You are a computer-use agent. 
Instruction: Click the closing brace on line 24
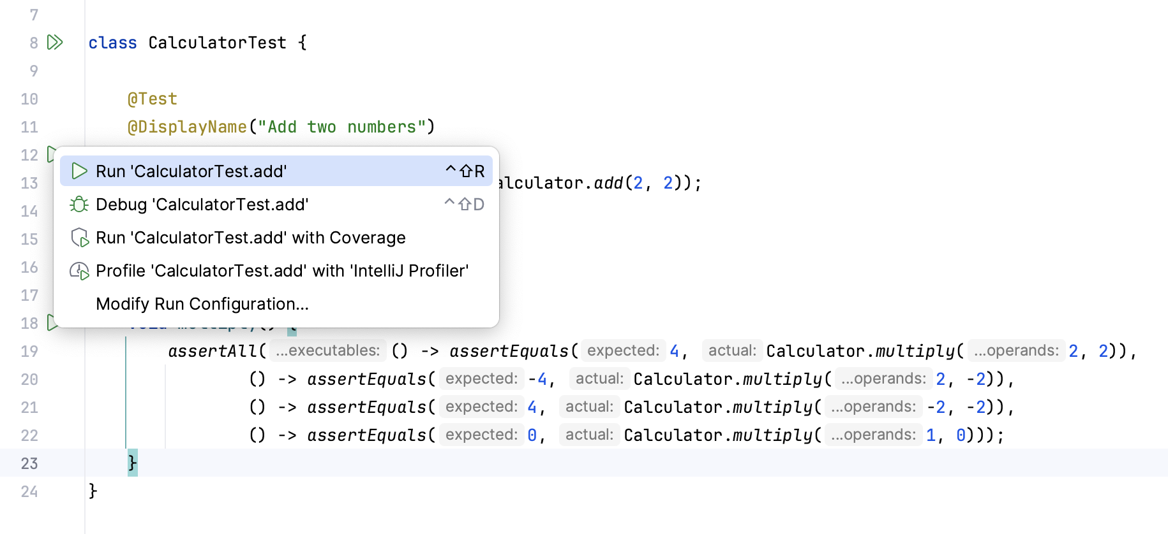93,491
